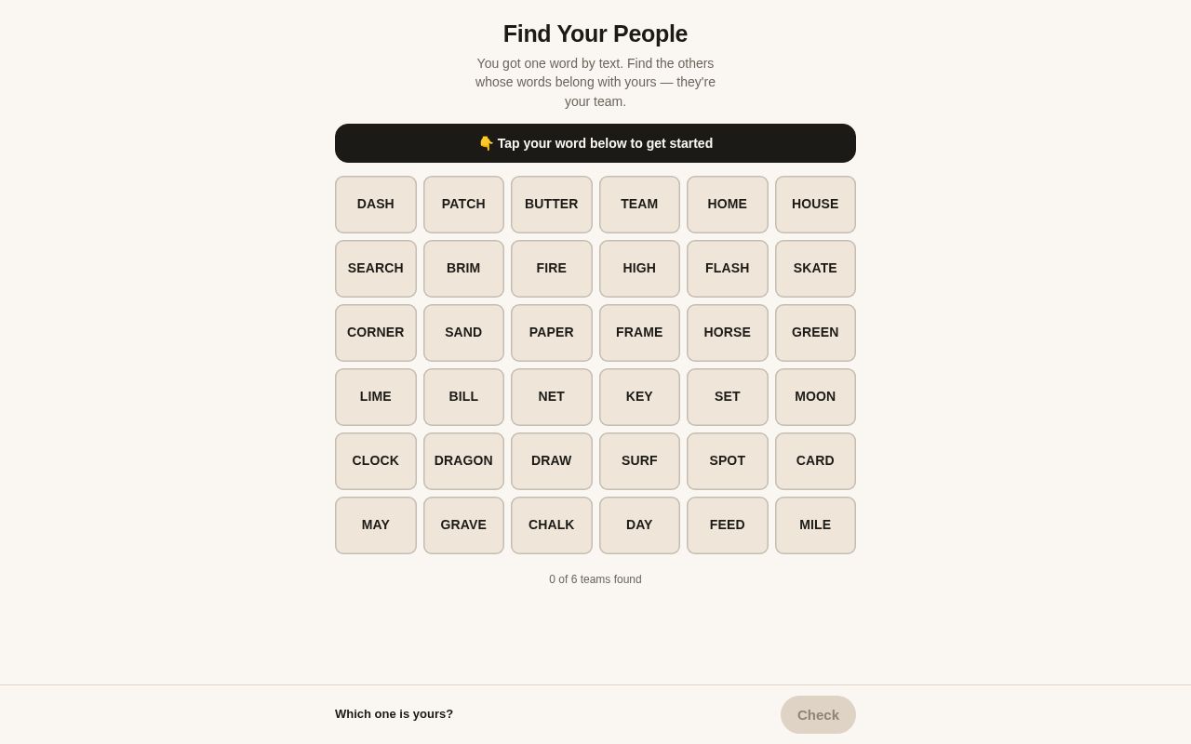Select the GRAVE tile
Viewport: 1191px width, 744px height.
pos(463,525)
